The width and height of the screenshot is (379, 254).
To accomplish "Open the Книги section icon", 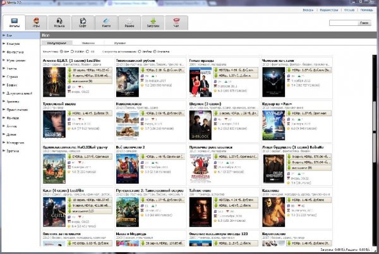I will click(x=106, y=23).
